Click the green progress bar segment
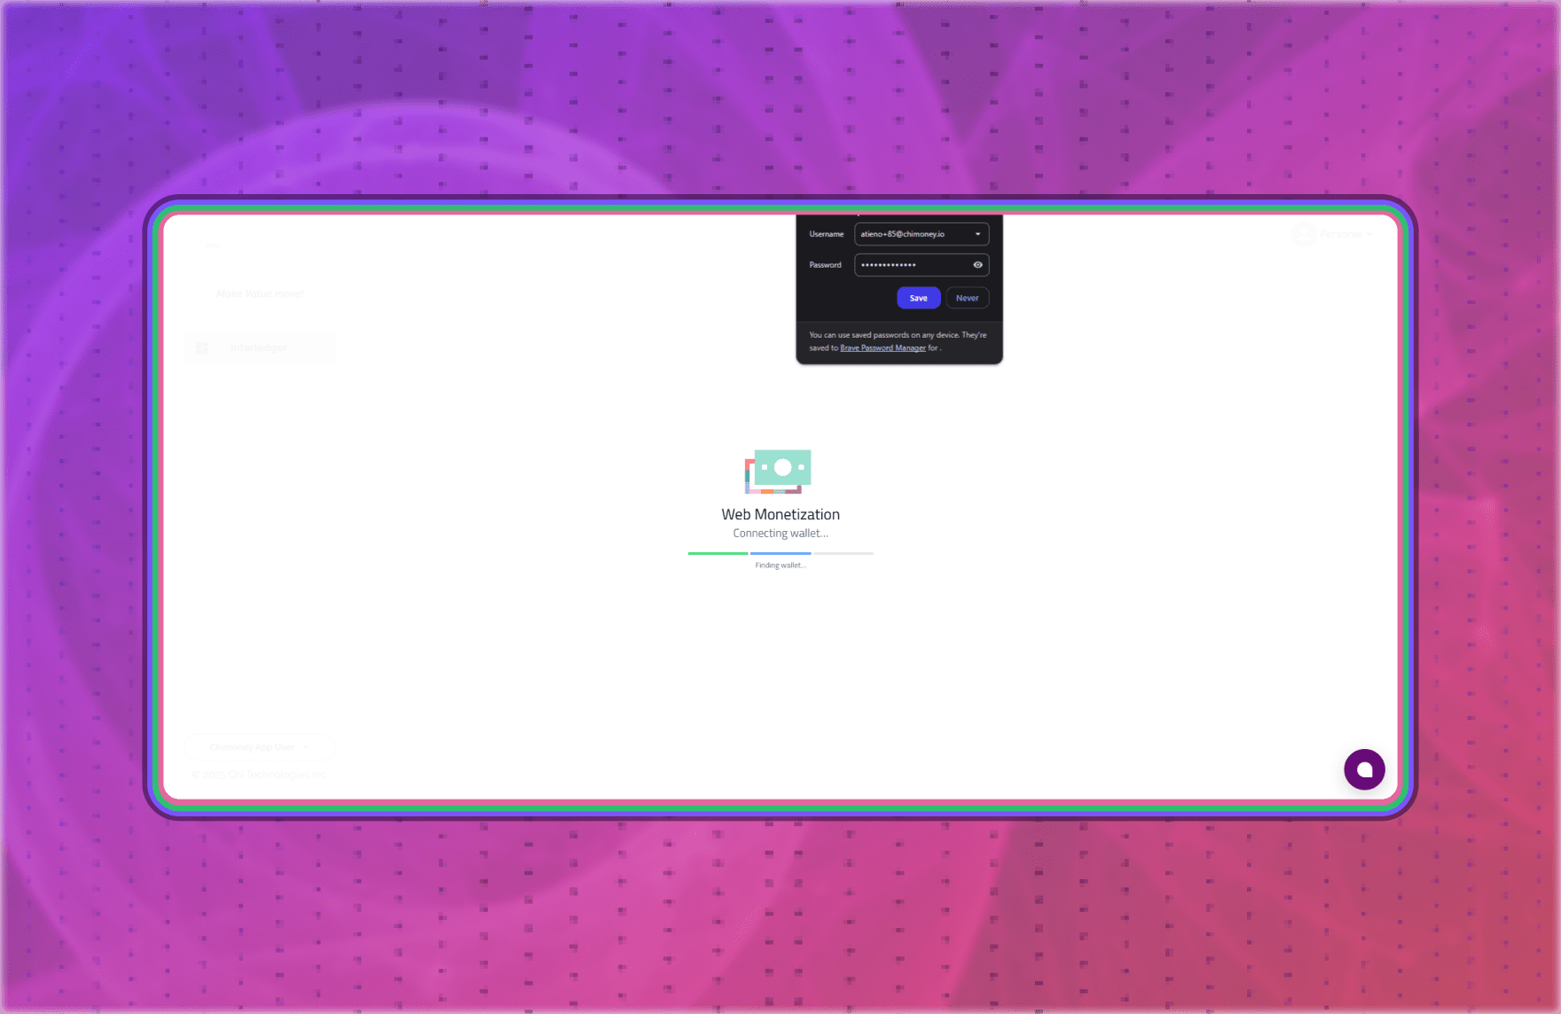1561x1014 pixels. pos(718,553)
